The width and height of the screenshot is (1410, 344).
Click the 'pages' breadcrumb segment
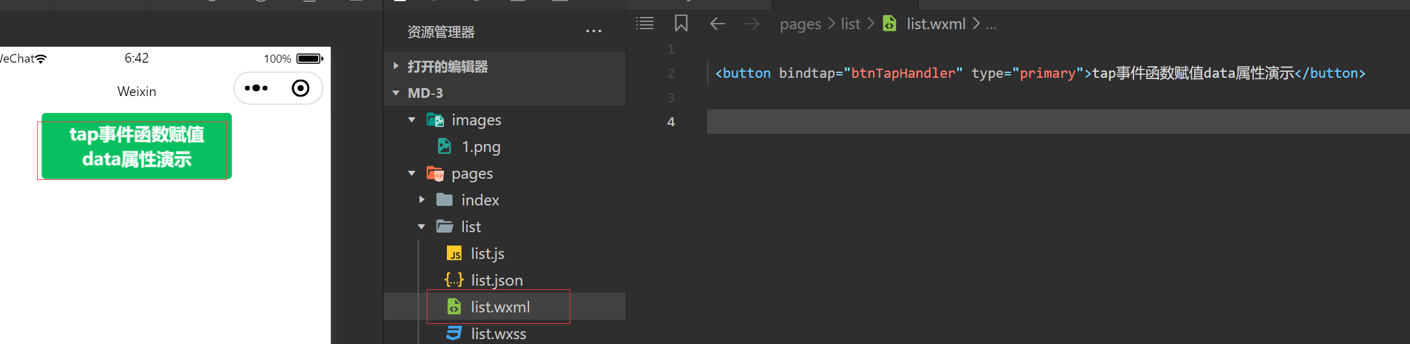[x=800, y=24]
